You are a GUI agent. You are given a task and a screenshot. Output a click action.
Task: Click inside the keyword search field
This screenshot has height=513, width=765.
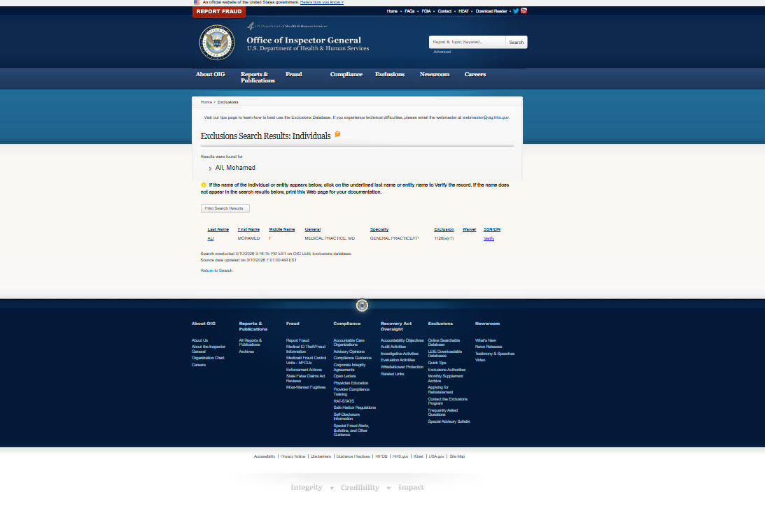[x=466, y=42]
